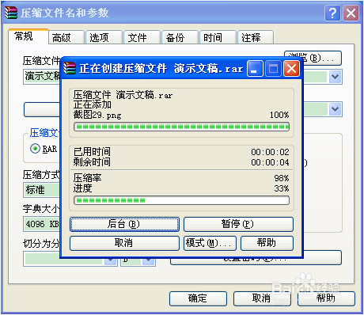Click the current file progress bar at 100%
Screen dimensions: 364x315
click(x=181, y=127)
